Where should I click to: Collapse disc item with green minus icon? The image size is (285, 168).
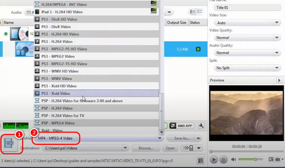pyautogui.click(x=6, y=34)
